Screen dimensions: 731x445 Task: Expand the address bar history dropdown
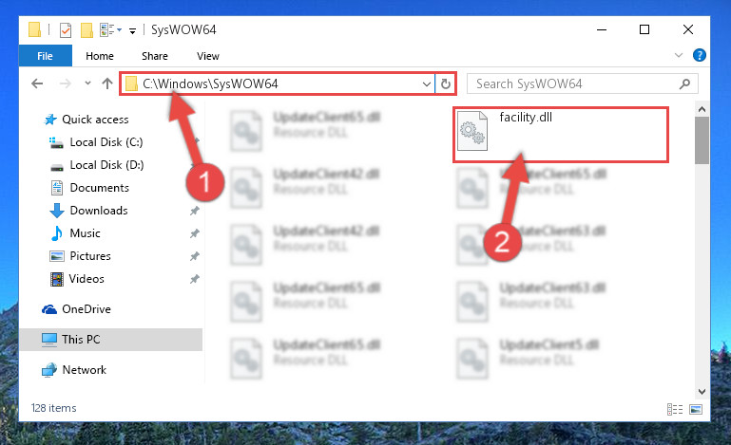(x=426, y=84)
